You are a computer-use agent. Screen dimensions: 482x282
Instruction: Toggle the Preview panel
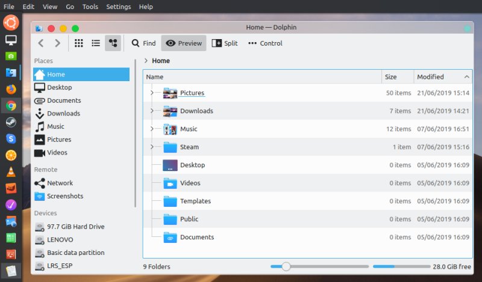point(184,43)
